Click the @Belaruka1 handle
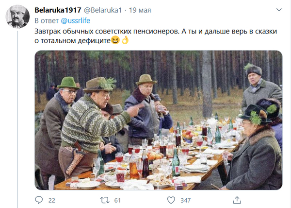The width and height of the screenshot is (291, 208). click(103, 10)
